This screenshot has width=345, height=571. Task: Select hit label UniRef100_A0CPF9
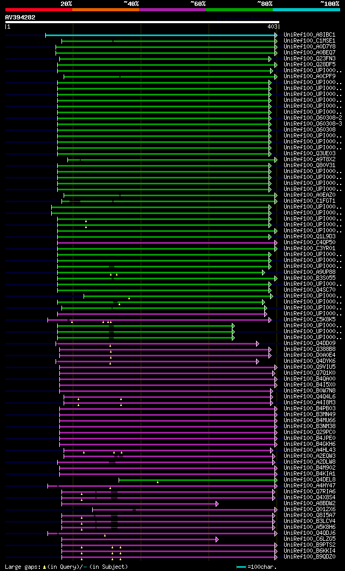tap(310, 77)
